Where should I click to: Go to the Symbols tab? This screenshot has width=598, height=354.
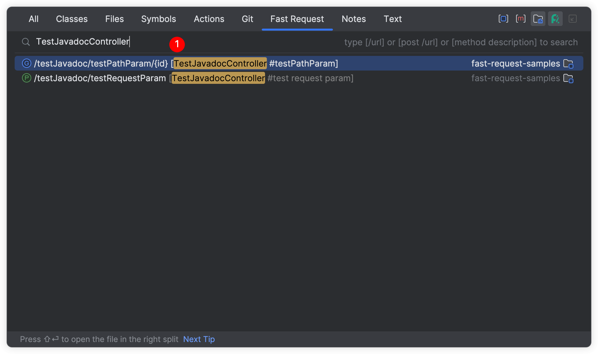click(x=158, y=19)
